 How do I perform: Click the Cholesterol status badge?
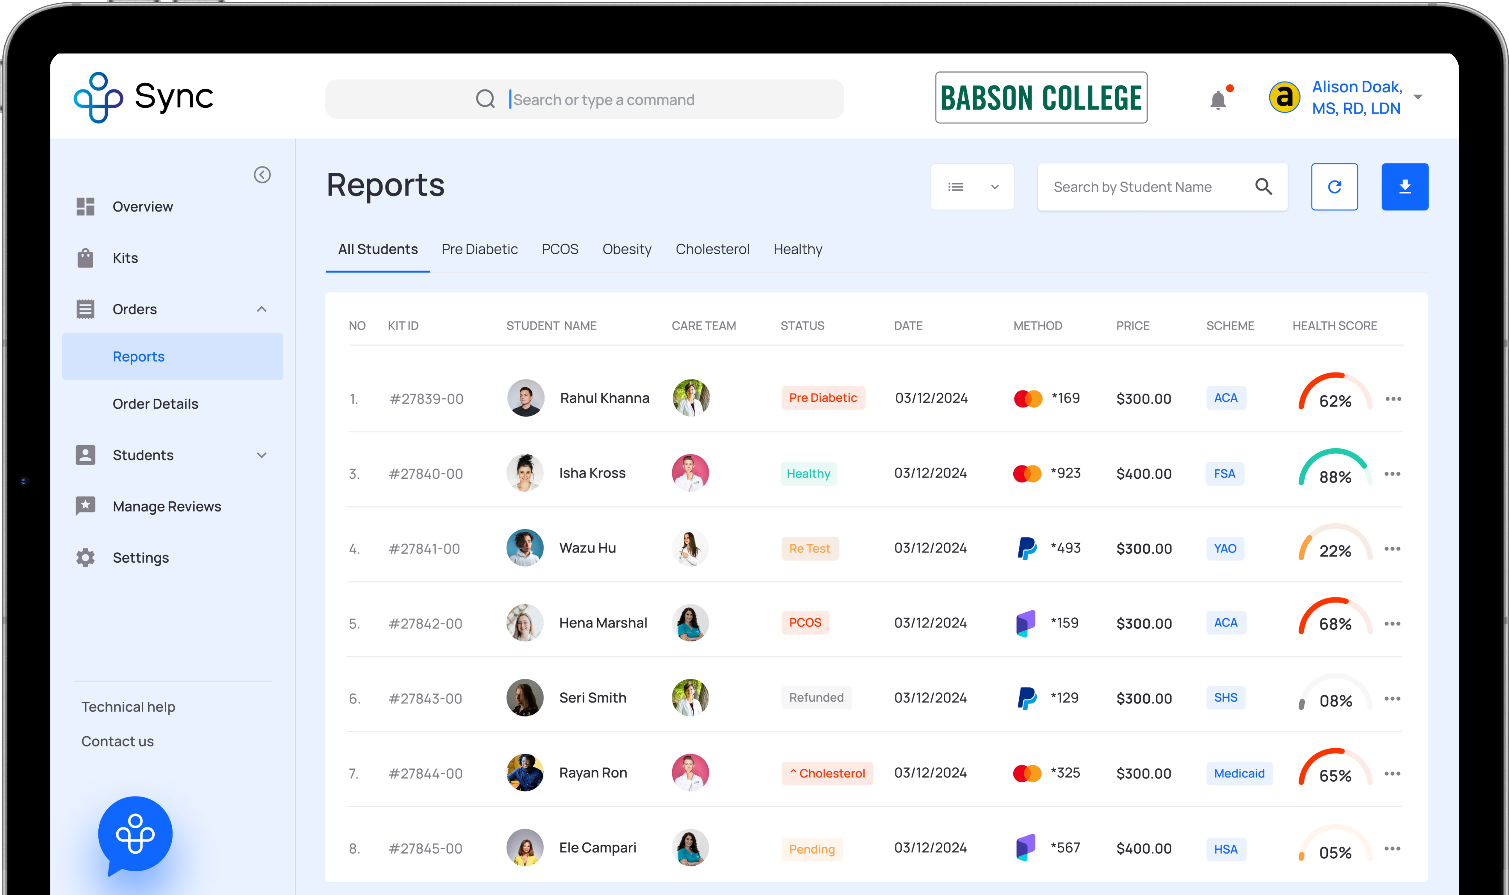[827, 774]
